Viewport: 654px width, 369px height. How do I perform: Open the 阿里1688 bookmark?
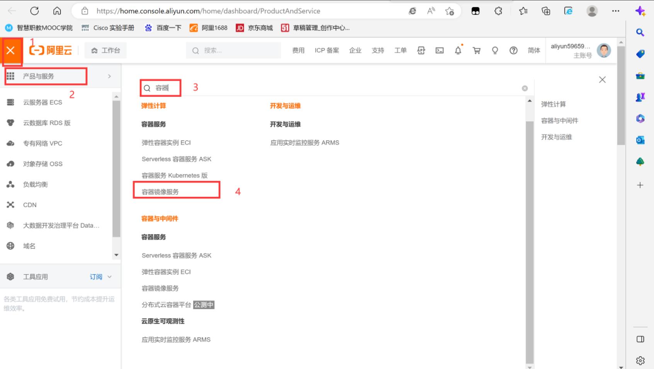[209, 28]
